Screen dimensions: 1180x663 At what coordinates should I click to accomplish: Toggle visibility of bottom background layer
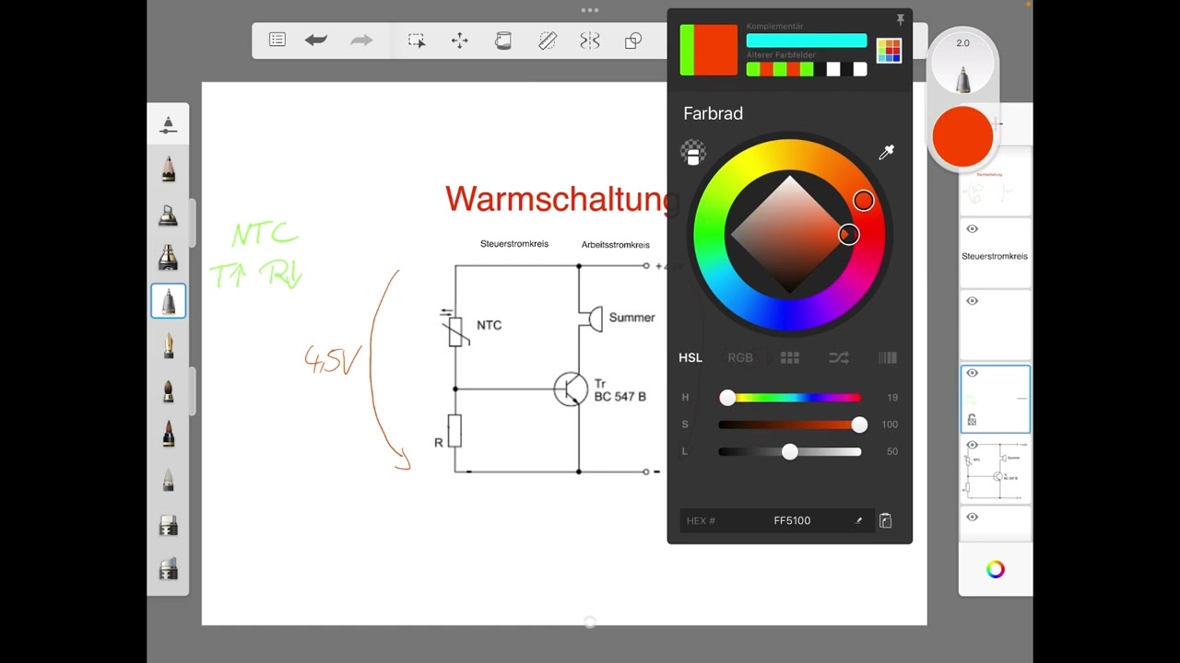coord(972,518)
